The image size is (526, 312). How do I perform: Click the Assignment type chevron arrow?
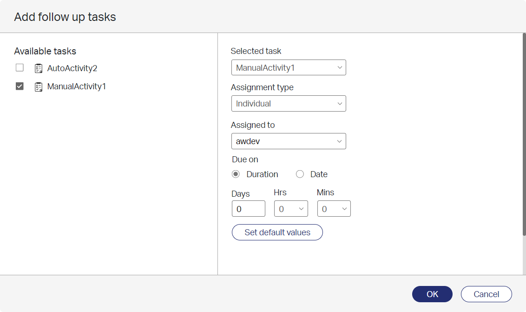point(340,103)
